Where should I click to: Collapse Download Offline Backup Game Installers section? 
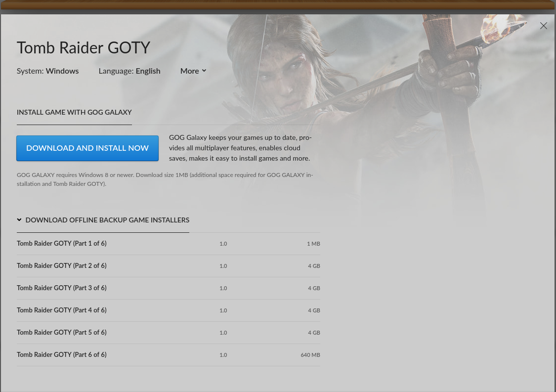(103, 220)
